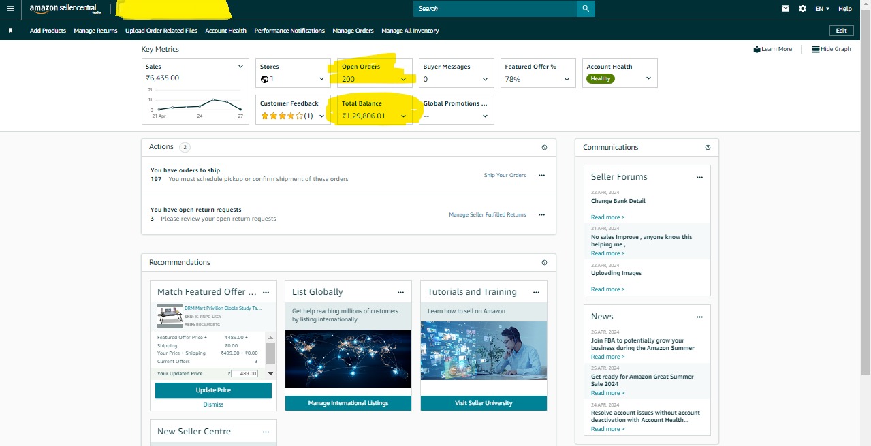The height and width of the screenshot is (446, 871).
Task: Go to Manage All Inventory
Action: pyautogui.click(x=410, y=31)
